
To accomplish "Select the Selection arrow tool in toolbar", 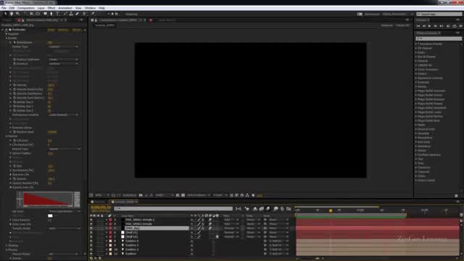I will pyautogui.click(x=5, y=14).
